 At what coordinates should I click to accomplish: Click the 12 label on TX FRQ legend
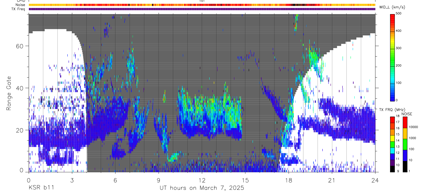[398, 153]
